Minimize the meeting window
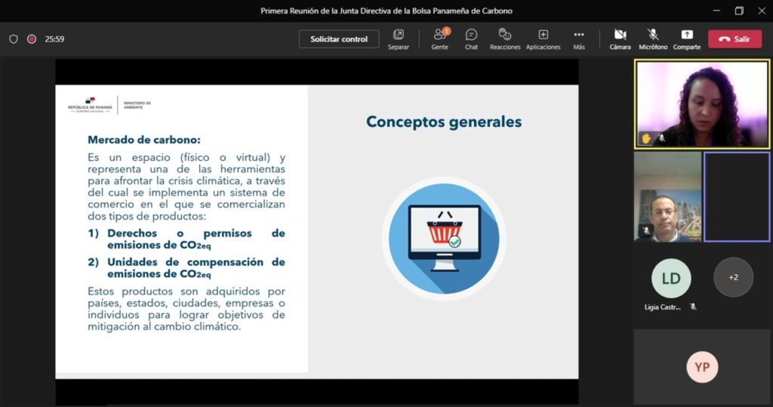This screenshot has height=407, width=773. click(716, 11)
